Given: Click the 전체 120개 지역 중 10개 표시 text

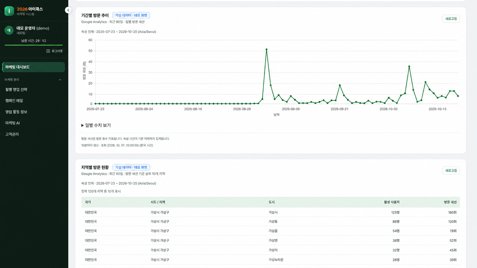Looking at the screenshot, I should point(101,191).
